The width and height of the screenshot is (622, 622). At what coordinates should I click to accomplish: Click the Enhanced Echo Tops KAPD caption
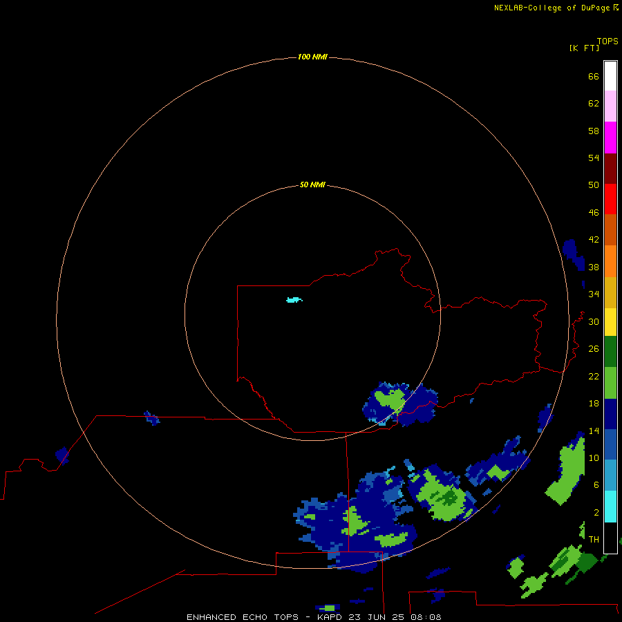click(314, 617)
